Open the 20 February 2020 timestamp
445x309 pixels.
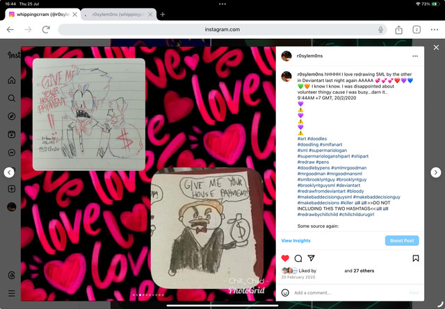[298, 277]
